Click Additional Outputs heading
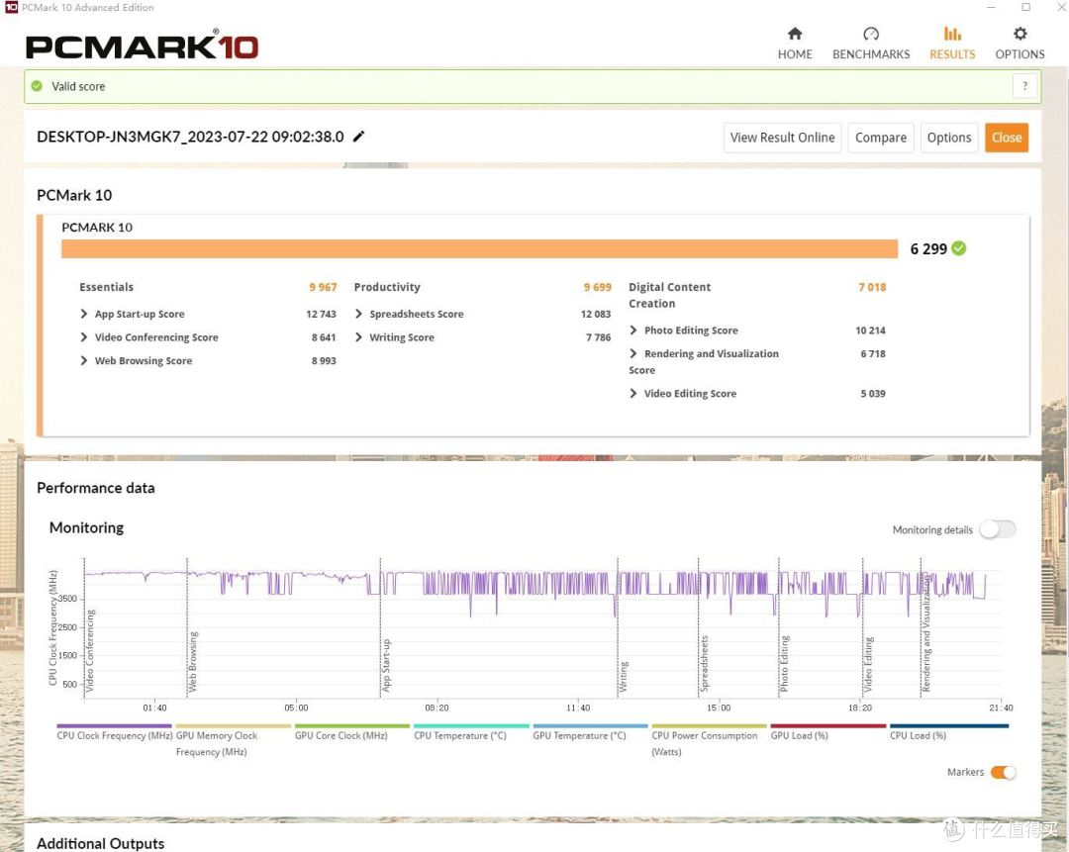The height and width of the screenshot is (852, 1069). coord(100,843)
